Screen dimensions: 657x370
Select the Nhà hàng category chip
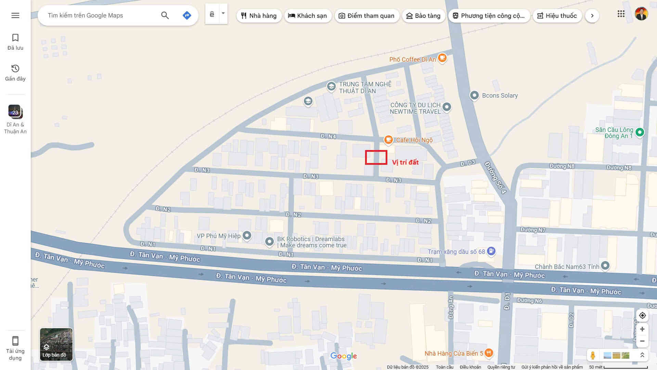259,16
